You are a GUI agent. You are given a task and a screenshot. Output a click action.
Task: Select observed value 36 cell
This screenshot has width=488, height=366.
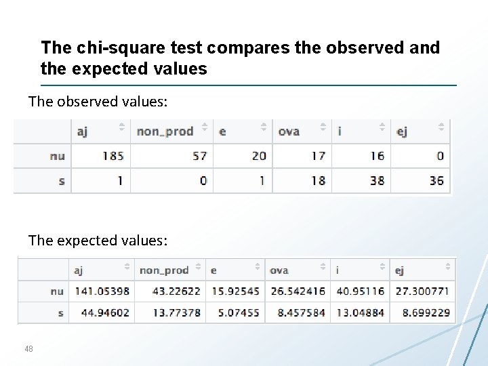(x=420, y=181)
